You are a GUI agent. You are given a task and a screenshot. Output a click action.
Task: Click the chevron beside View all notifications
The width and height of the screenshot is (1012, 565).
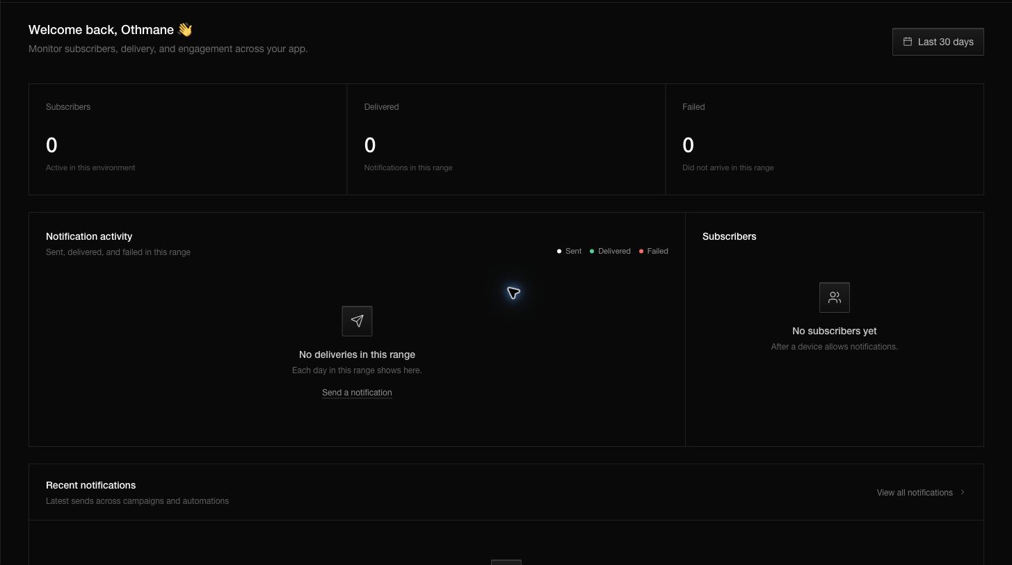pyautogui.click(x=963, y=492)
